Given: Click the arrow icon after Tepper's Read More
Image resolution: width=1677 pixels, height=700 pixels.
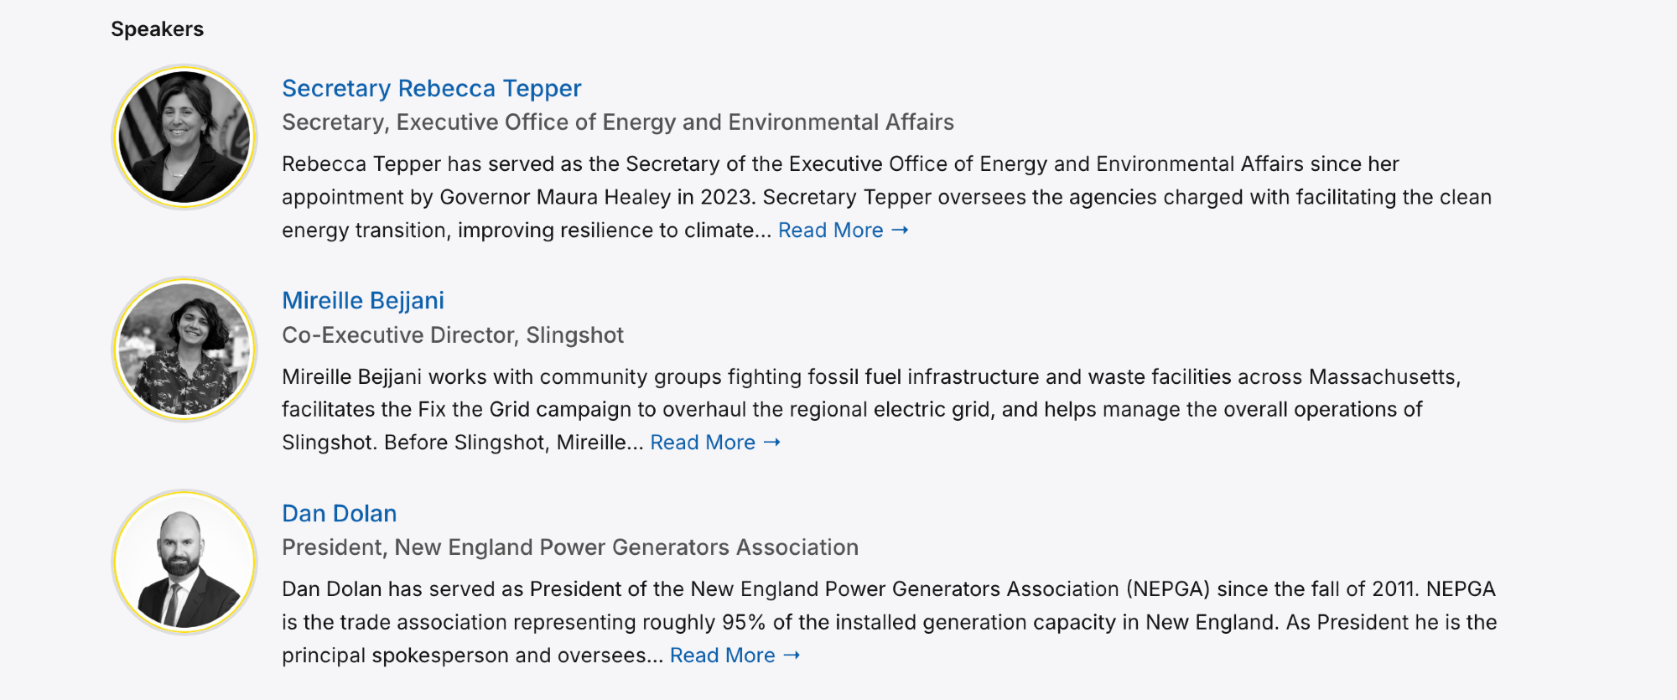Looking at the screenshot, I should click(x=900, y=230).
